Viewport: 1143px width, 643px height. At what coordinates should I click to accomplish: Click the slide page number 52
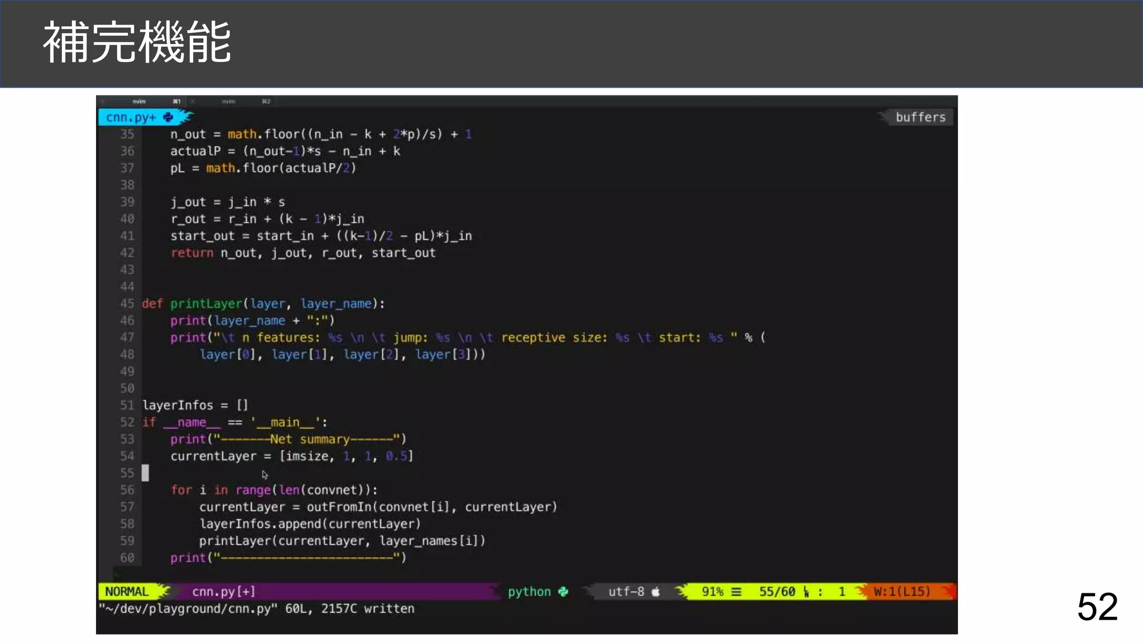point(1097,607)
